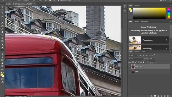Select the Untitled-1 document tab

20,4
